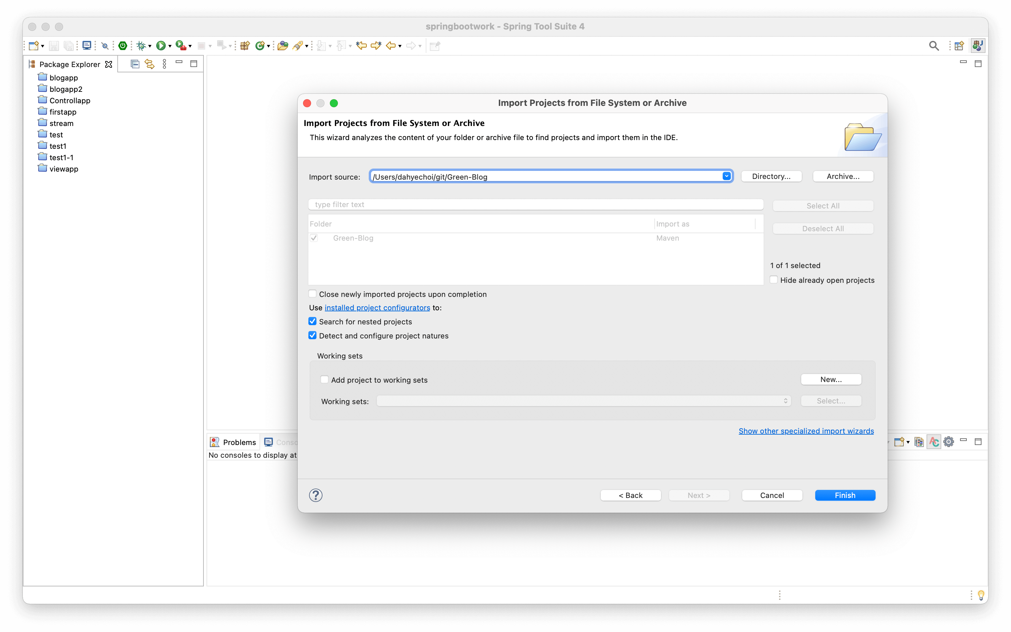Open the Debug dropdown arrow
1011x632 pixels.
[150, 46]
